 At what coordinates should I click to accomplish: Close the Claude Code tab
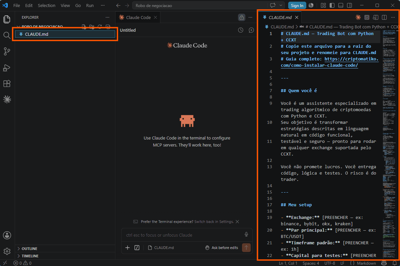click(x=155, y=17)
